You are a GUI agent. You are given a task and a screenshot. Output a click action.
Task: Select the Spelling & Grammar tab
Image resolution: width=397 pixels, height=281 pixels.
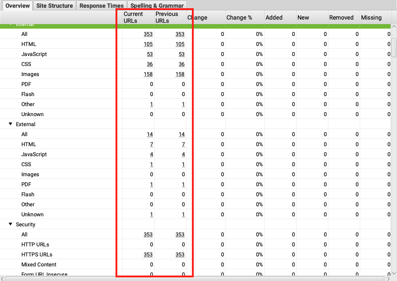click(x=157, y=6)
